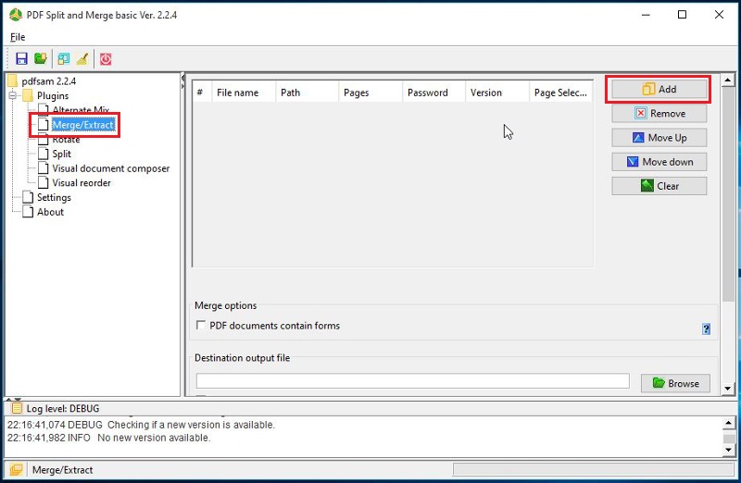
Task: Open the Visual document composer plugin
Action: (110, 168)
